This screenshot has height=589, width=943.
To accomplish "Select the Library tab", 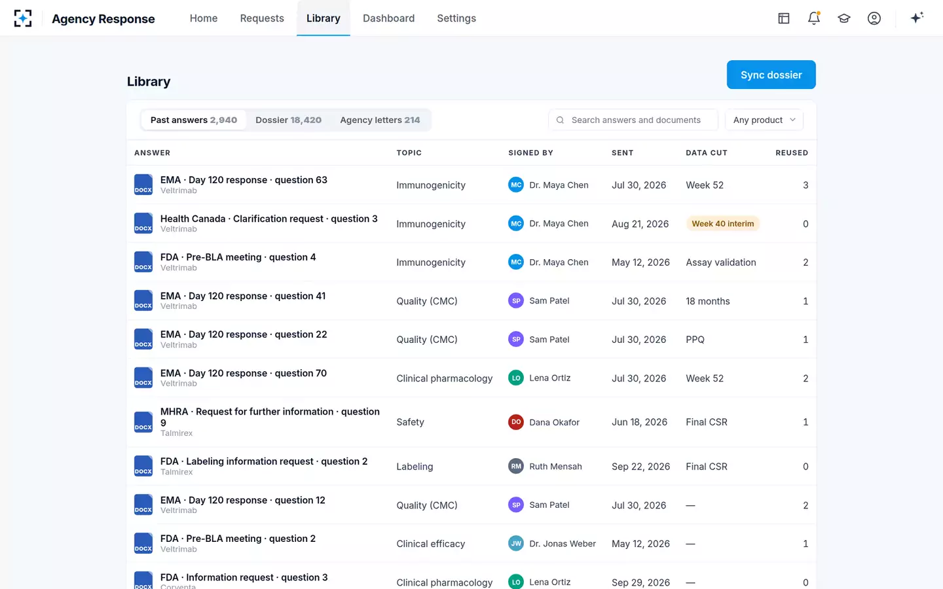I will click(x=324, y=18).
